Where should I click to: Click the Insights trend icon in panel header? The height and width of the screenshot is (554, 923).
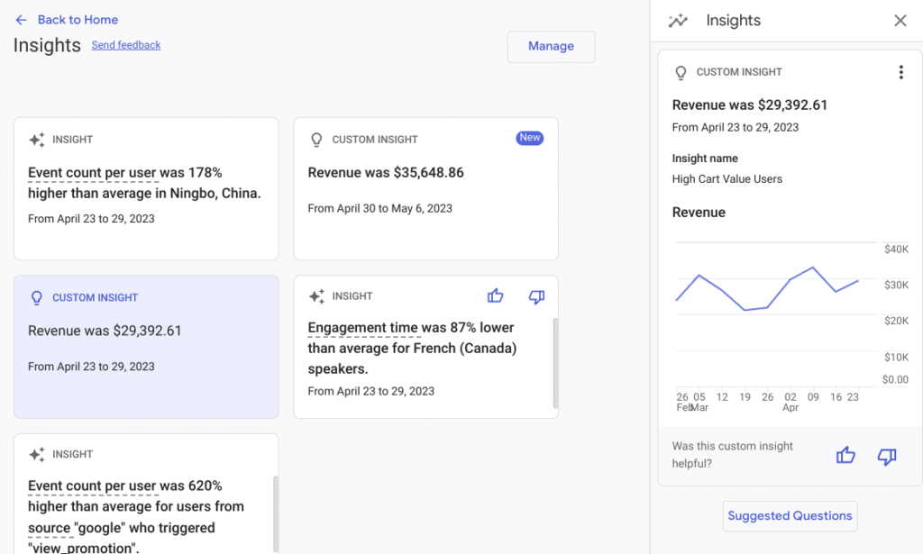pyautogui.click(x=678, y=21)
